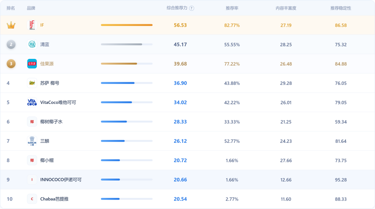
Task: Click the INNOCOCO brand letter icon
Action: 32,180
